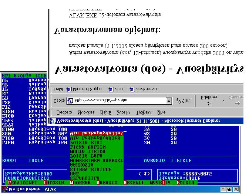Viewport: 249px width, 194px height.
Task: Click the Internet Explorer title bar icon
Action: [x=53, y=121]
